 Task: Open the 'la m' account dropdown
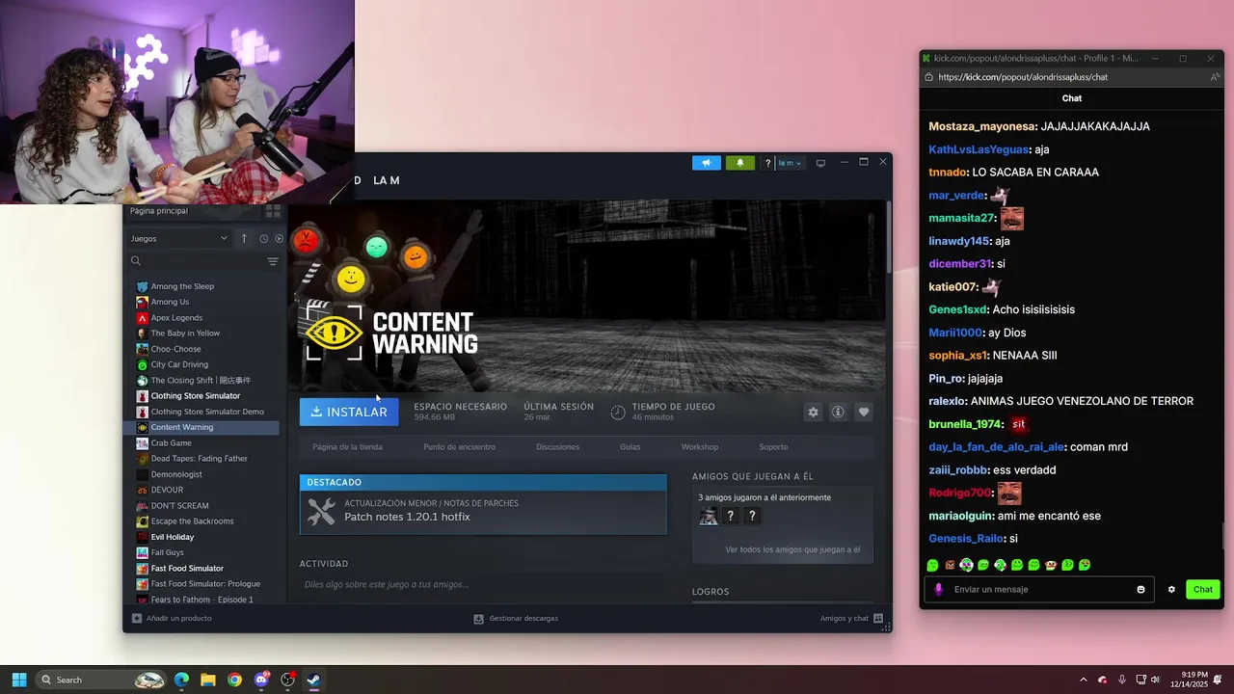pyautogui.click(x=790, y=163)
